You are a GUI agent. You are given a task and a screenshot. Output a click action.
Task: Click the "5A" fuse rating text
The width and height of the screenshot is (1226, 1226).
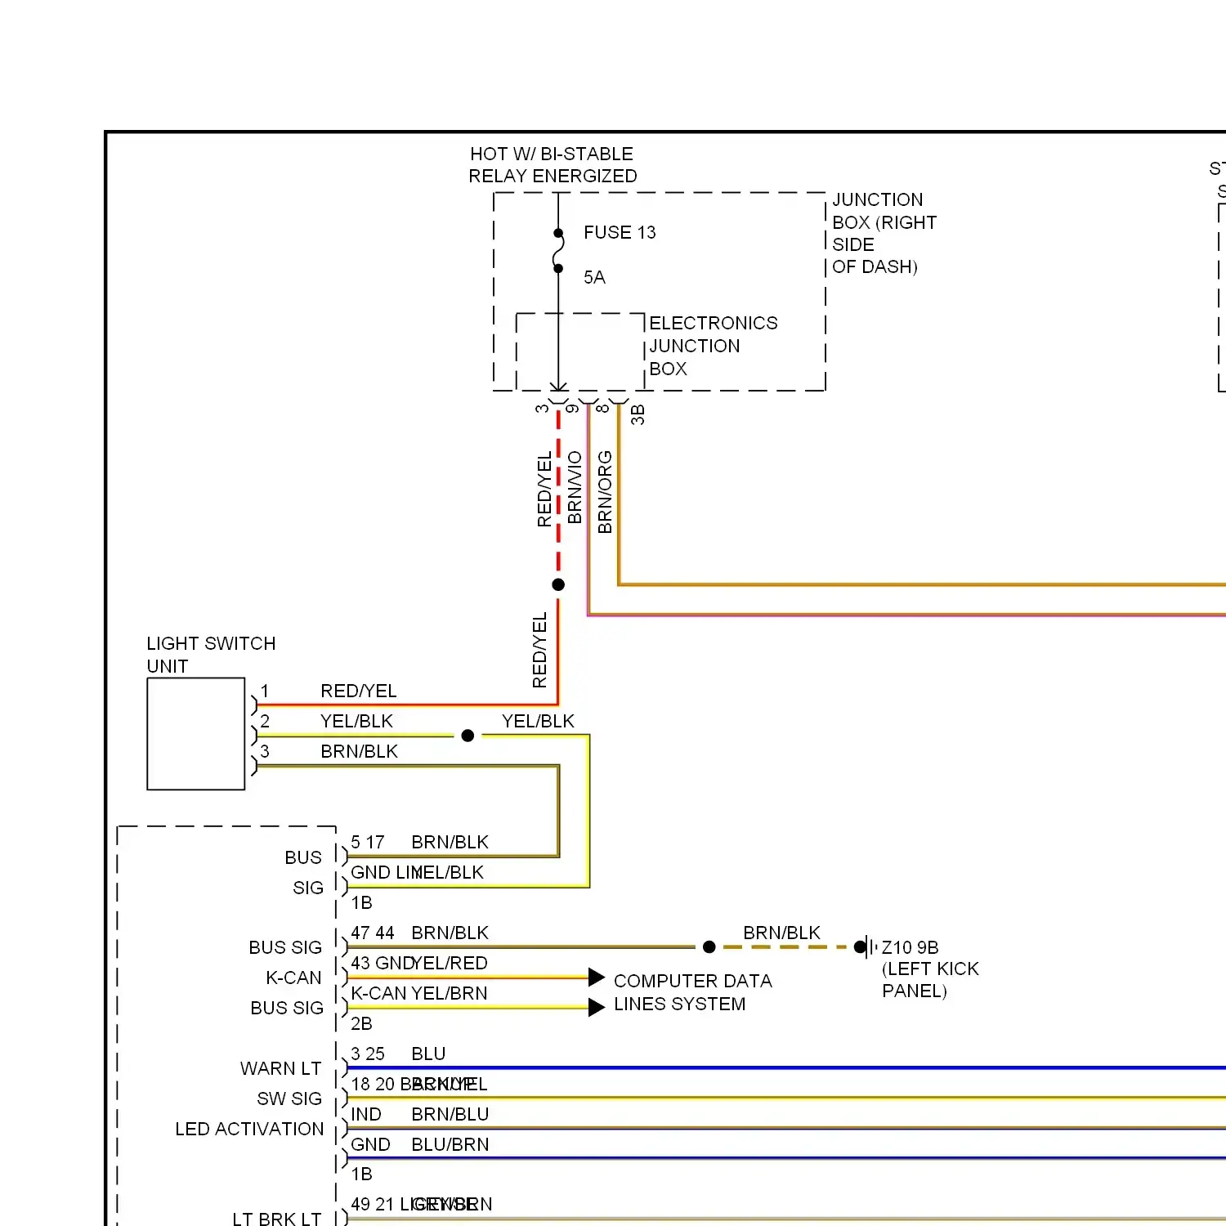coord(594,278)
